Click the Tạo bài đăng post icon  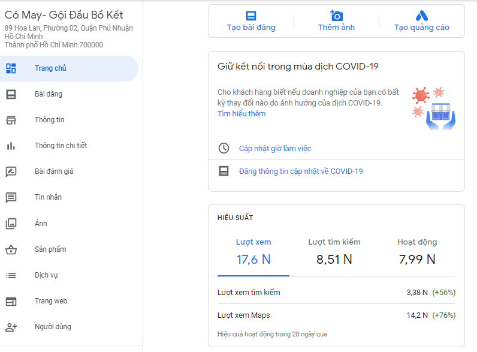coord(251,16)
